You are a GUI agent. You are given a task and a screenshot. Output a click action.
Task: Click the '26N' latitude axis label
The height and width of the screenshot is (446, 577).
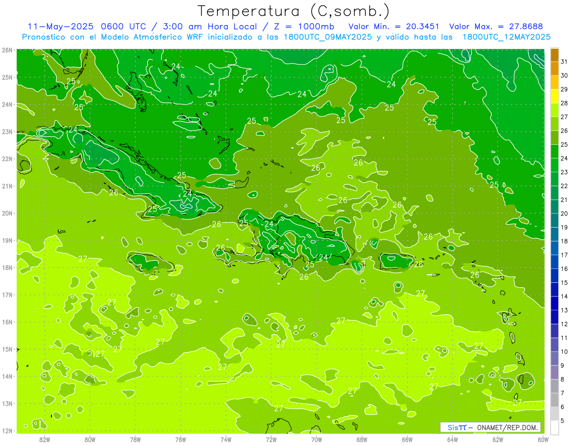(7, 50)
